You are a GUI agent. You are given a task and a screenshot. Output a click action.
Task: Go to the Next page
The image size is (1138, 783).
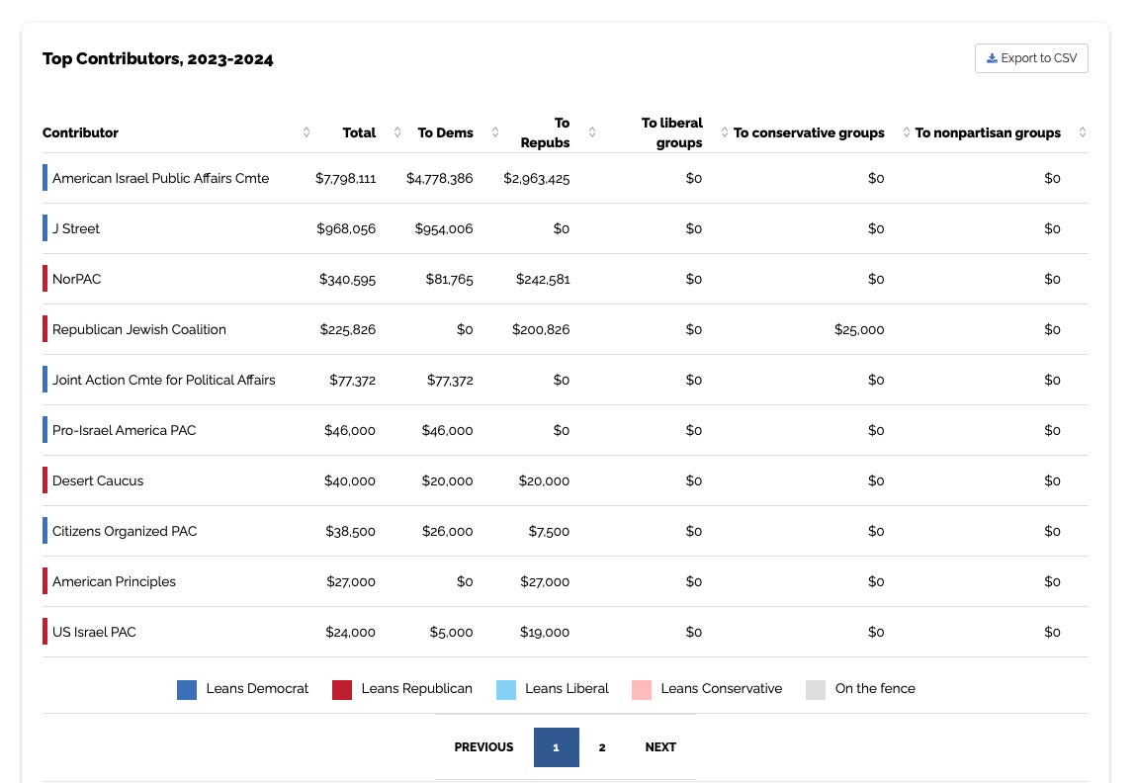[x=660, y=746]
